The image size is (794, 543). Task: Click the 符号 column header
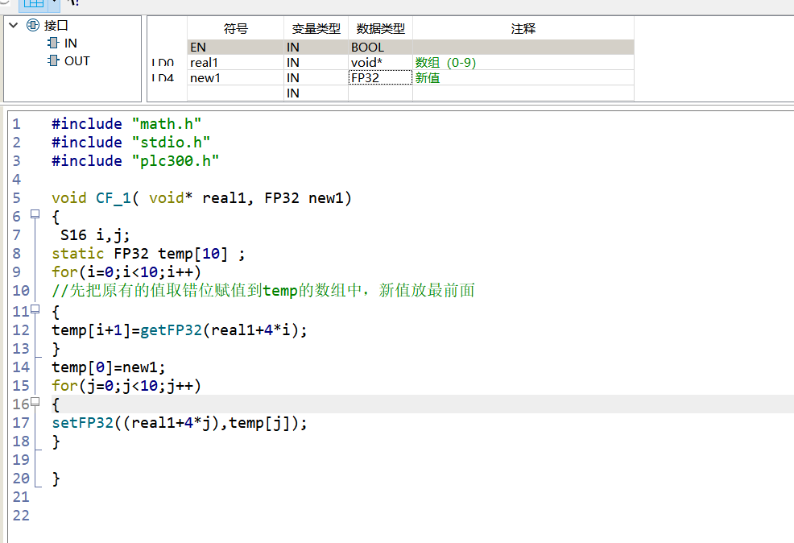(x=235, y=28)
